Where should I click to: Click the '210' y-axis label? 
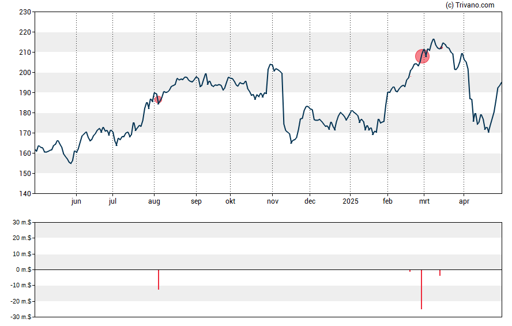pos(25,53)
